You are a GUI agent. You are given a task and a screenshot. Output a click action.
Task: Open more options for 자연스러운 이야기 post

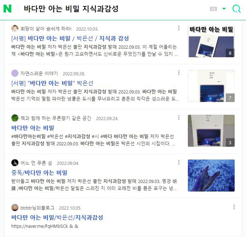tap(179, 73)
